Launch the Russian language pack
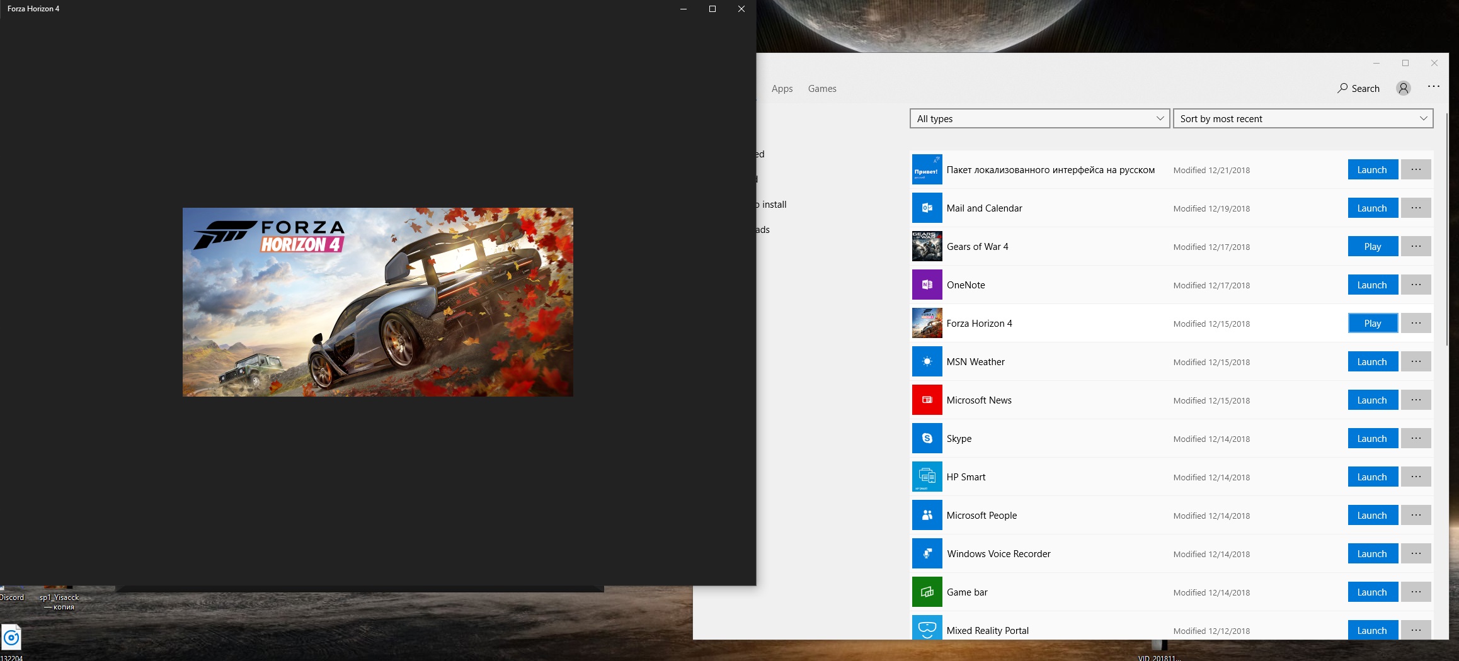Viewport: 1459px width, 661px height. (1373, 170)
